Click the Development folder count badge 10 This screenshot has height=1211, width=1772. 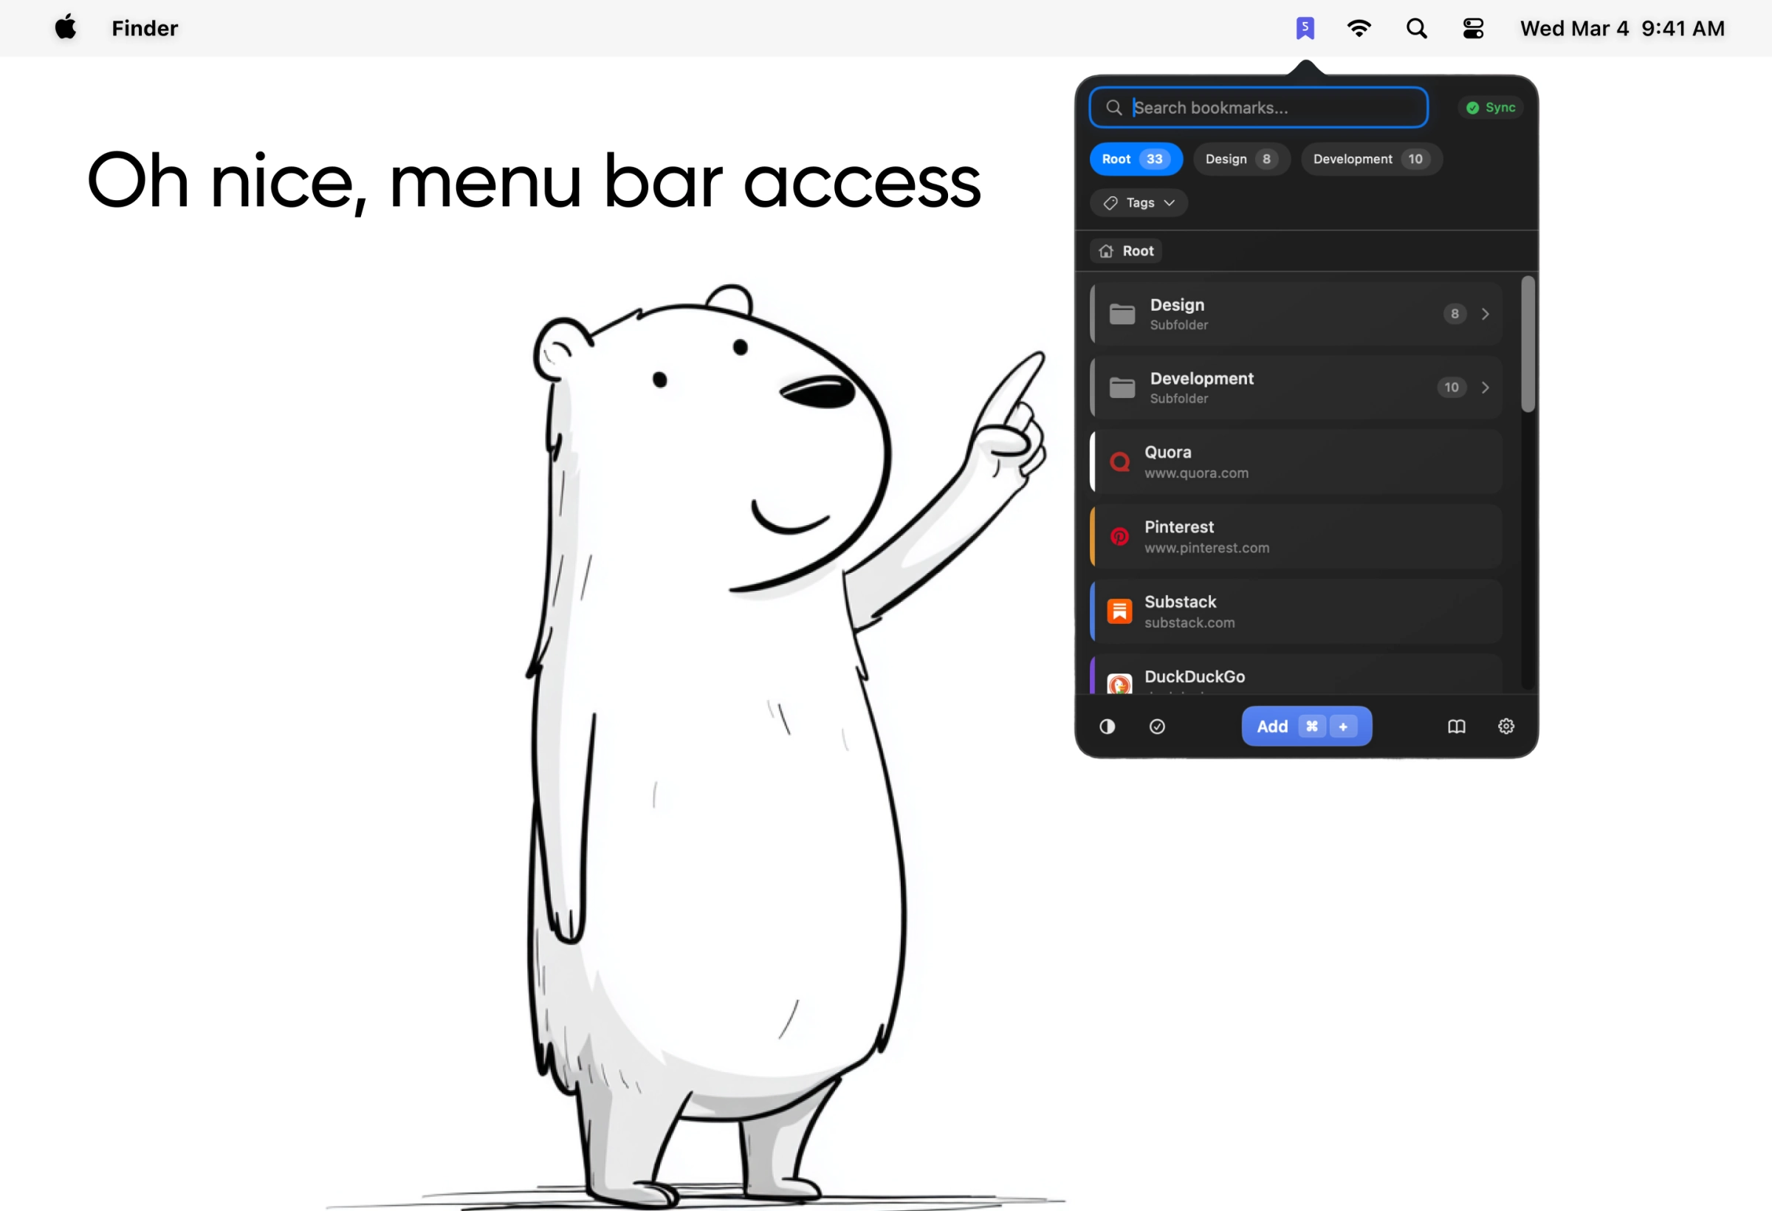click(1451, 388)
